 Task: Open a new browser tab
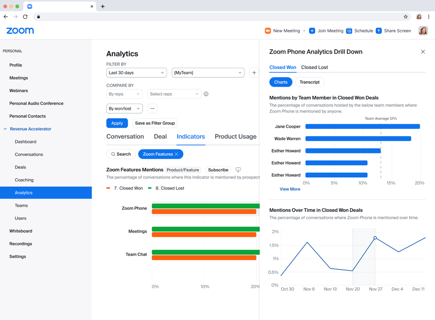[103, 7]
